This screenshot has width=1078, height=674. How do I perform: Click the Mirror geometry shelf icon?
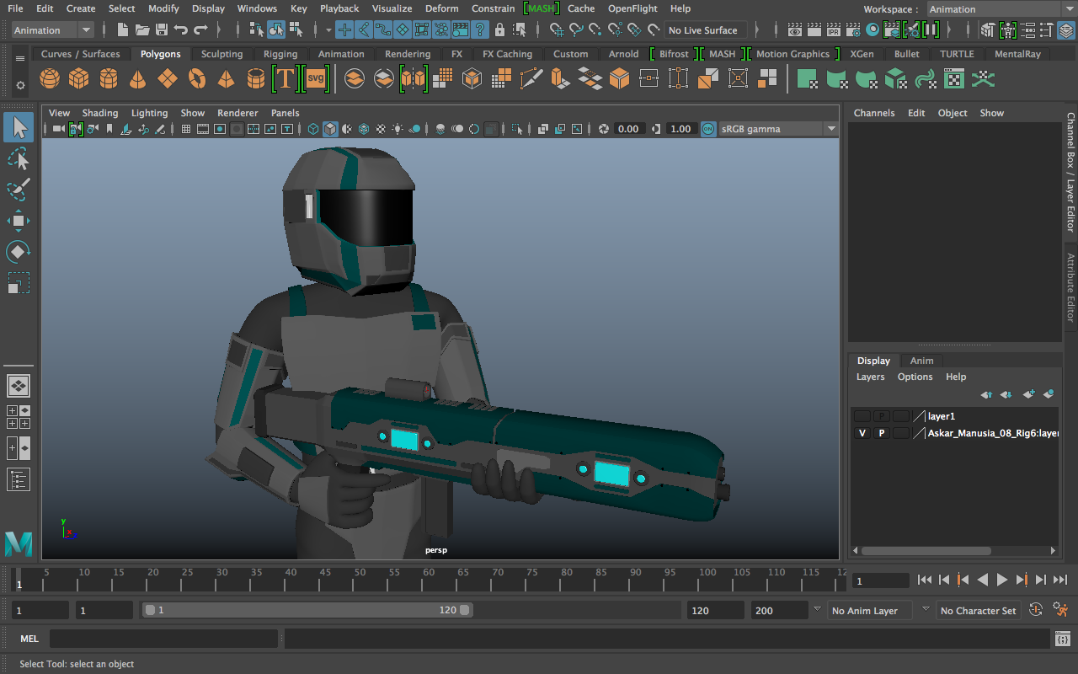coord(413,79)
